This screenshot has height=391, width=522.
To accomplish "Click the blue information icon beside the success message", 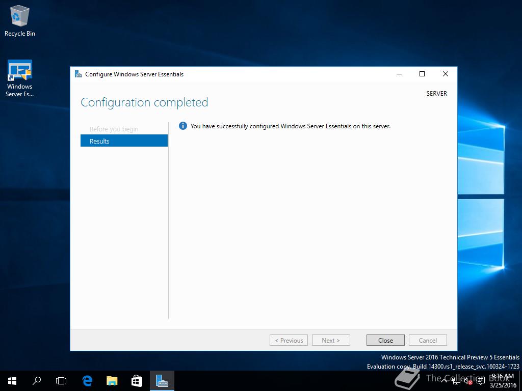I will [x=183, y=126].
